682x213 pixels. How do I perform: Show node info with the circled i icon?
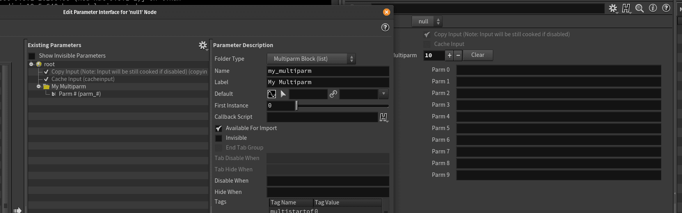pyautogui.click(x=653, y=8)
